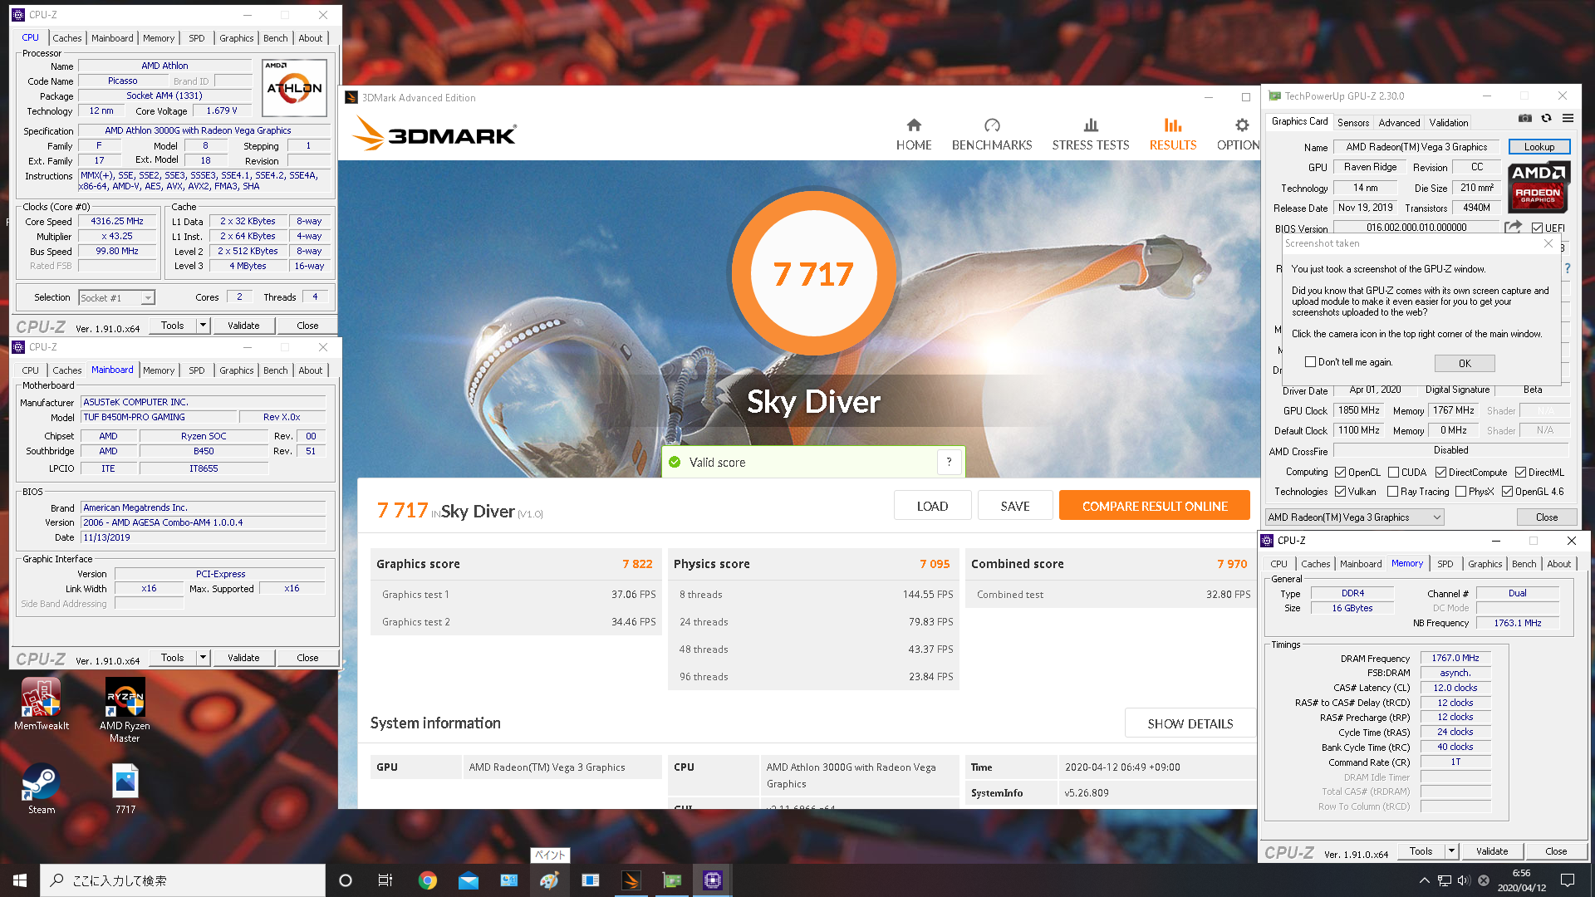
Task: Toggle CUDA checkbox in GPU-Z
Action: tap(1393, 472)
